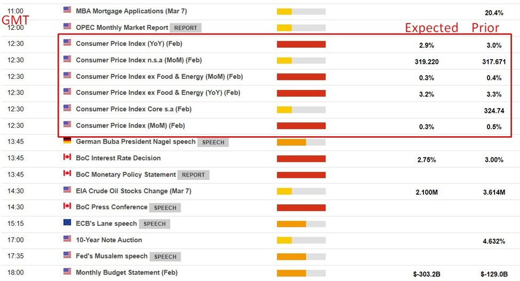Click the red impact bar for BoC Interest Rate Decision
Image resolution: width=520 pixels, height=281 pixels.
(301, 159)
